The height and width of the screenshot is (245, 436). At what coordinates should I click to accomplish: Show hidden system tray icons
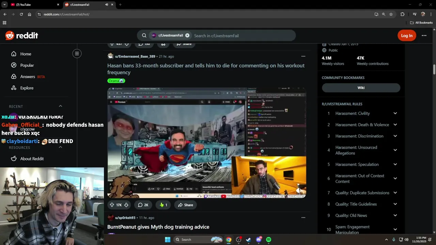coord(386,240)
